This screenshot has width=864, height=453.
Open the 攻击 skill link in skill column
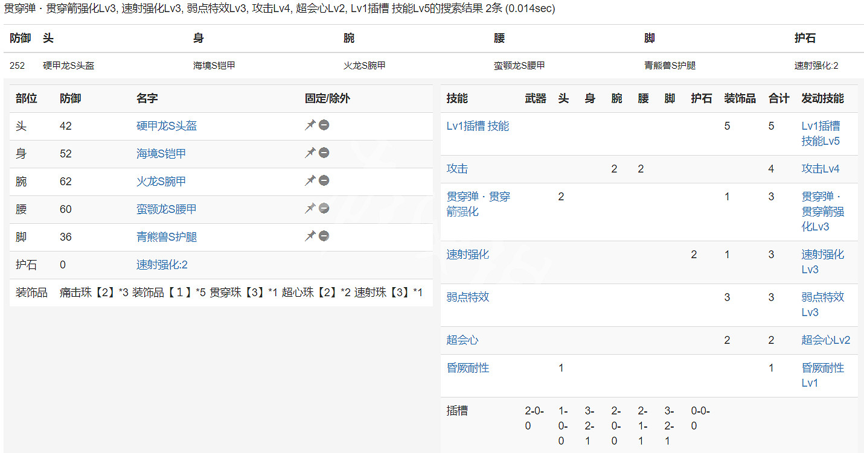coord(457,169)
